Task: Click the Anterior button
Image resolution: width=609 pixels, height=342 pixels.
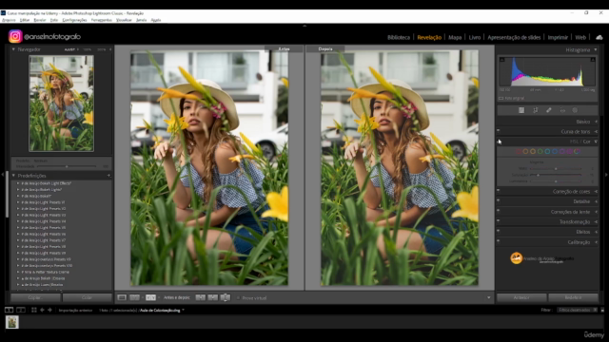Action: tap(521, 297)
